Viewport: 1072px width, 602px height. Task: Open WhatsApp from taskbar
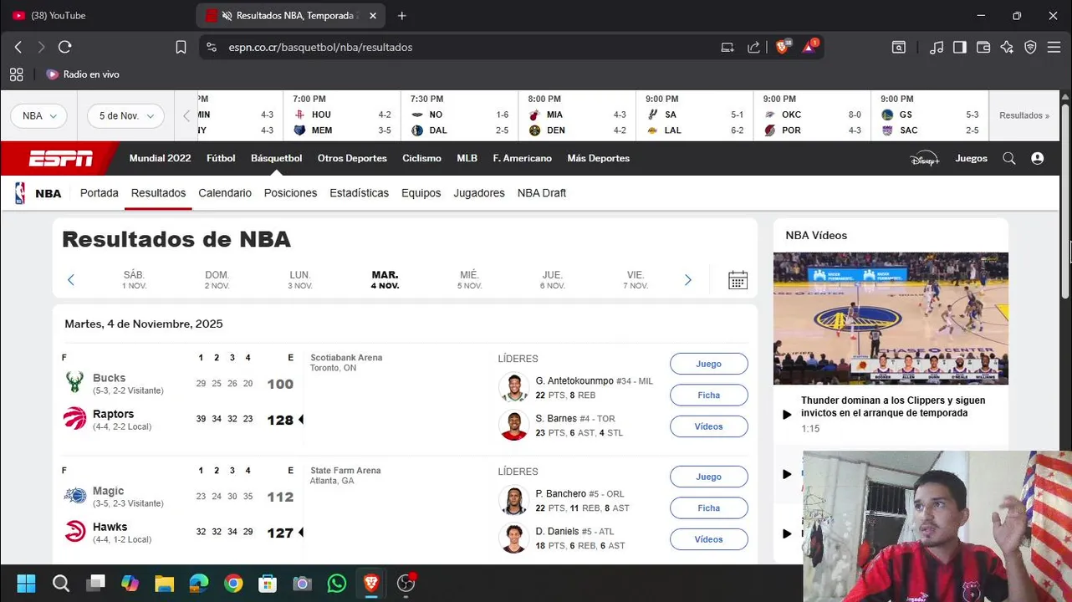tap(337, 584)
